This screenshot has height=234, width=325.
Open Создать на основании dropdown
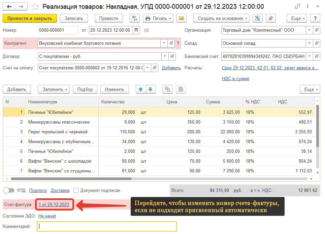[x=221, y=18]
